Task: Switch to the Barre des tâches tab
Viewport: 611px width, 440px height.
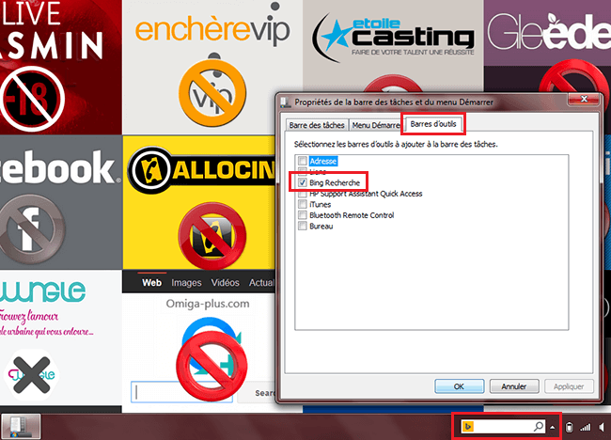Action: (316, 125)
